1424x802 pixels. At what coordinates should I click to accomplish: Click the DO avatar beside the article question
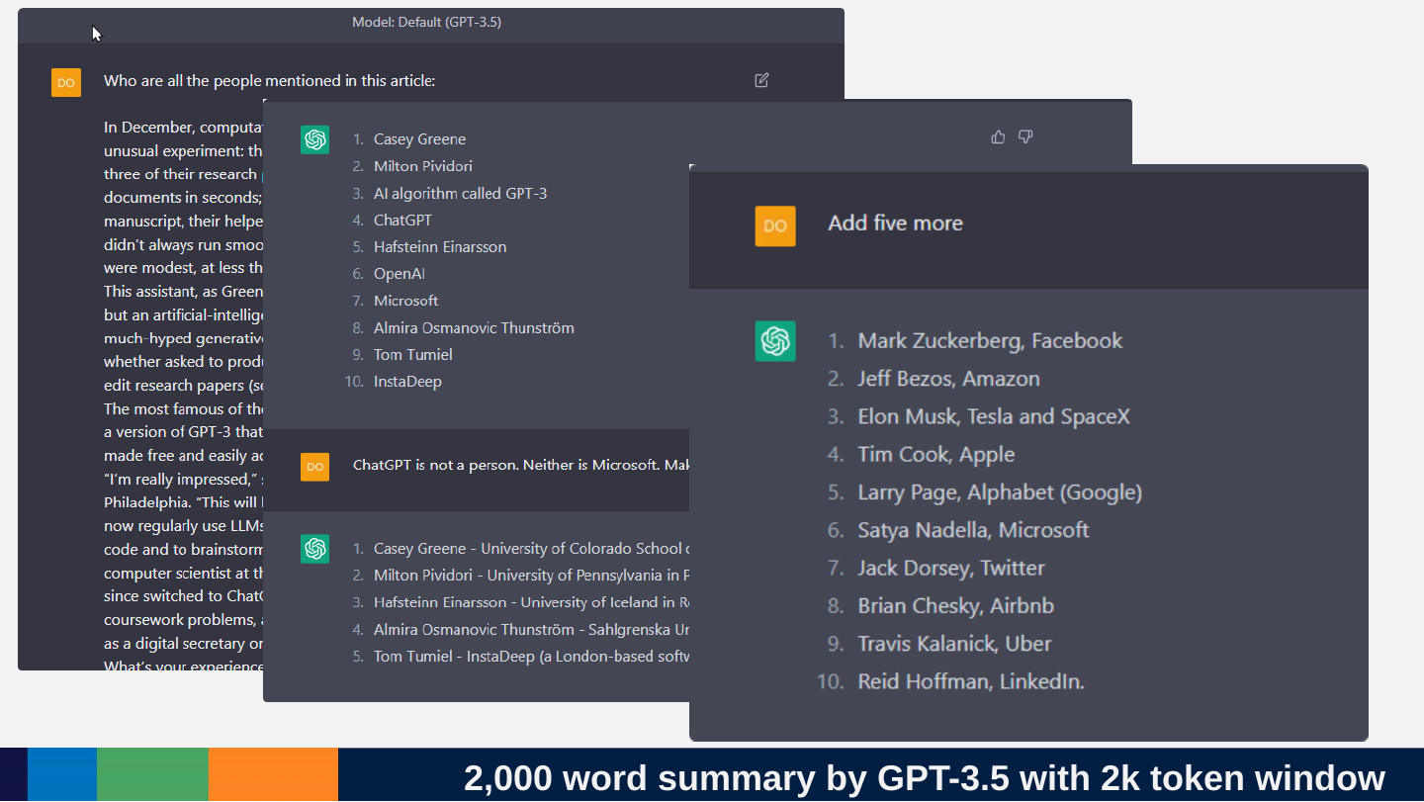pos(66,82)
